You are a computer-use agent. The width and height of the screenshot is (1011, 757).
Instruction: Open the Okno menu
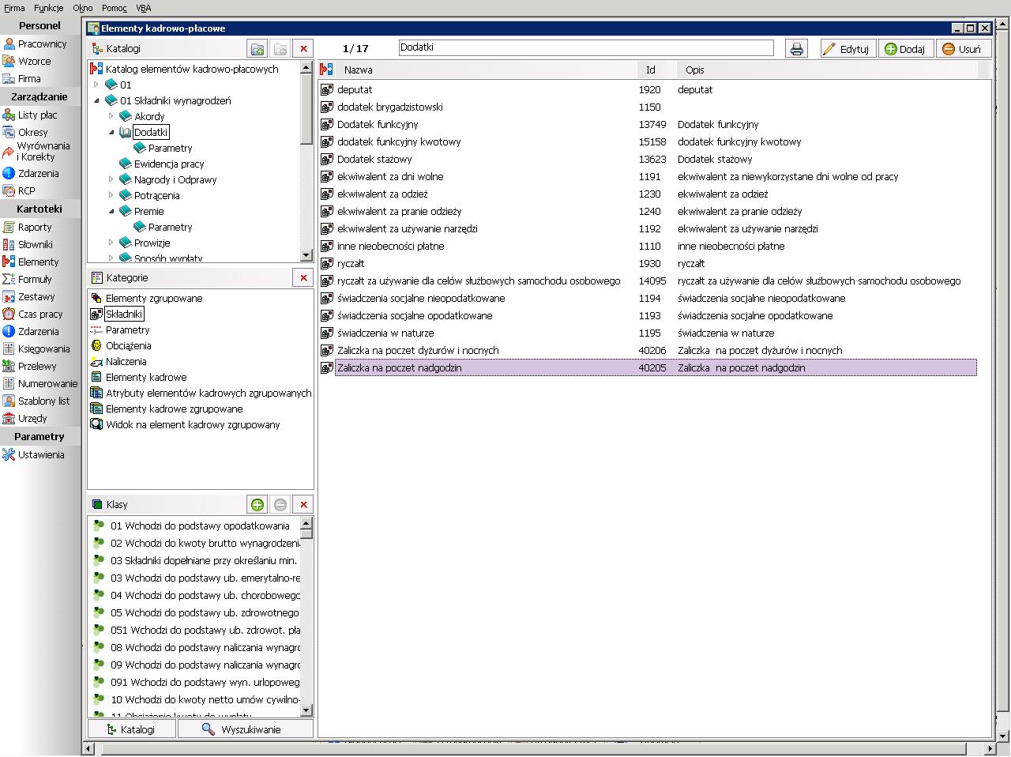[83, 8]
